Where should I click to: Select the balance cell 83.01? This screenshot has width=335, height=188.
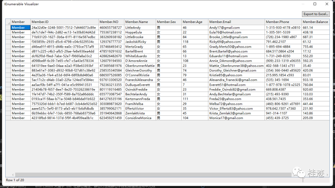pyautogui.click(x=315, y=75)
